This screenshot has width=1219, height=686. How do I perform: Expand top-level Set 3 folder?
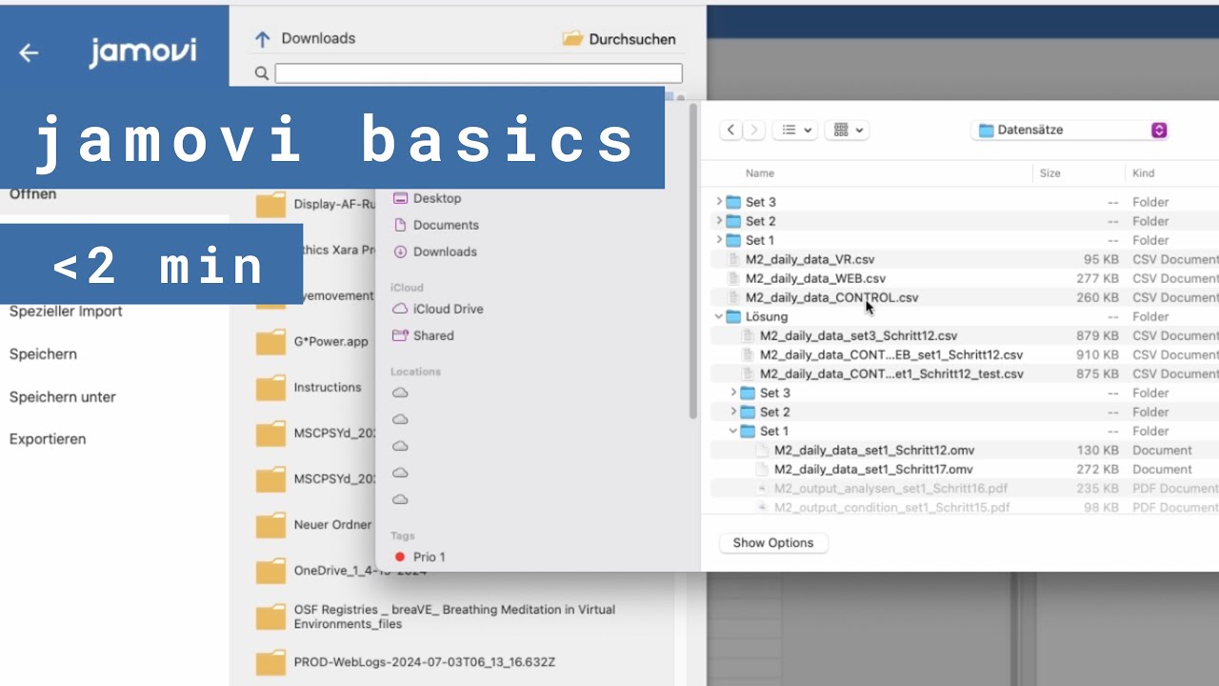719,202
